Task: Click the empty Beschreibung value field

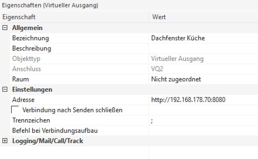Action: pos(203,49)
